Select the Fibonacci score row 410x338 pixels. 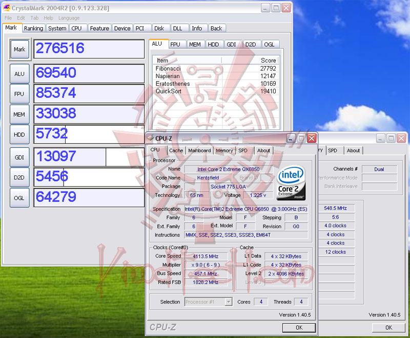216,68
